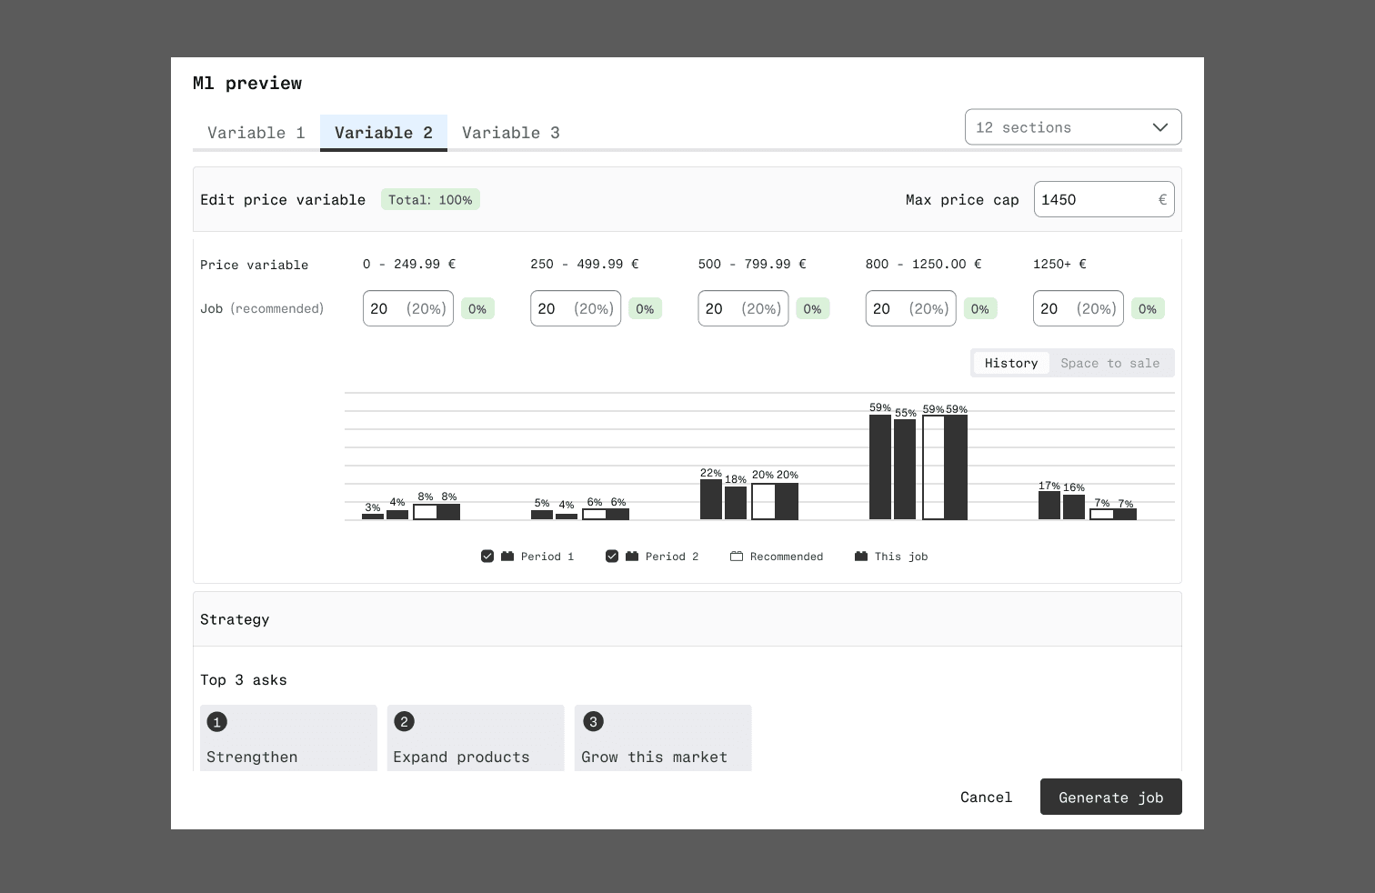Click the Recommended legend outline icon

[737, 557]
